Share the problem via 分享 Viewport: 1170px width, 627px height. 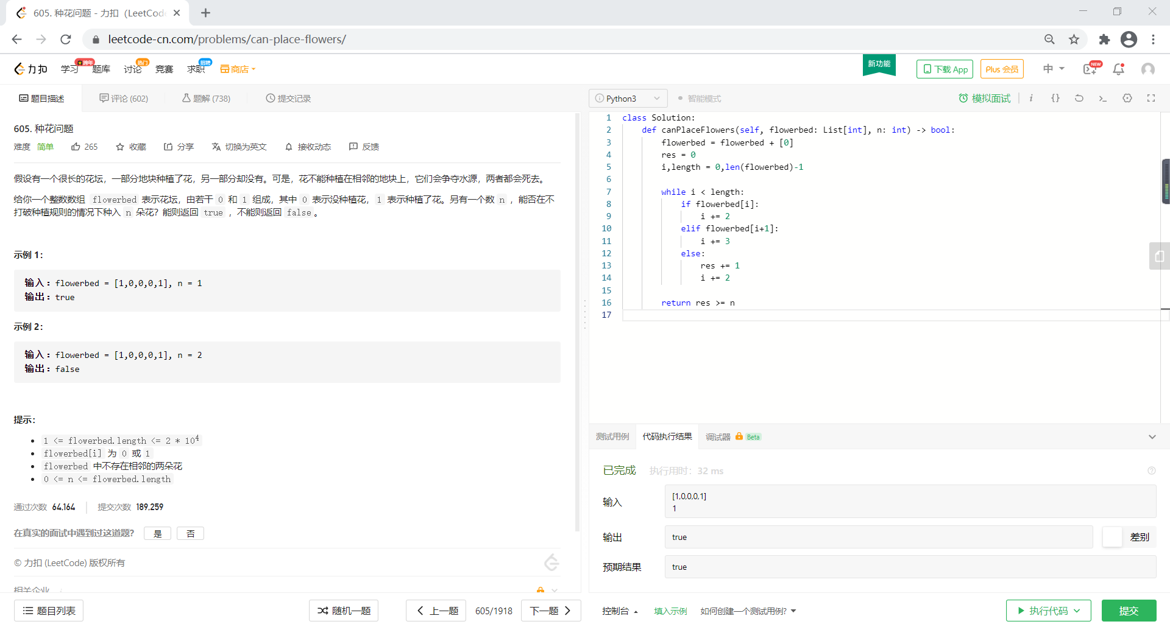179,147
